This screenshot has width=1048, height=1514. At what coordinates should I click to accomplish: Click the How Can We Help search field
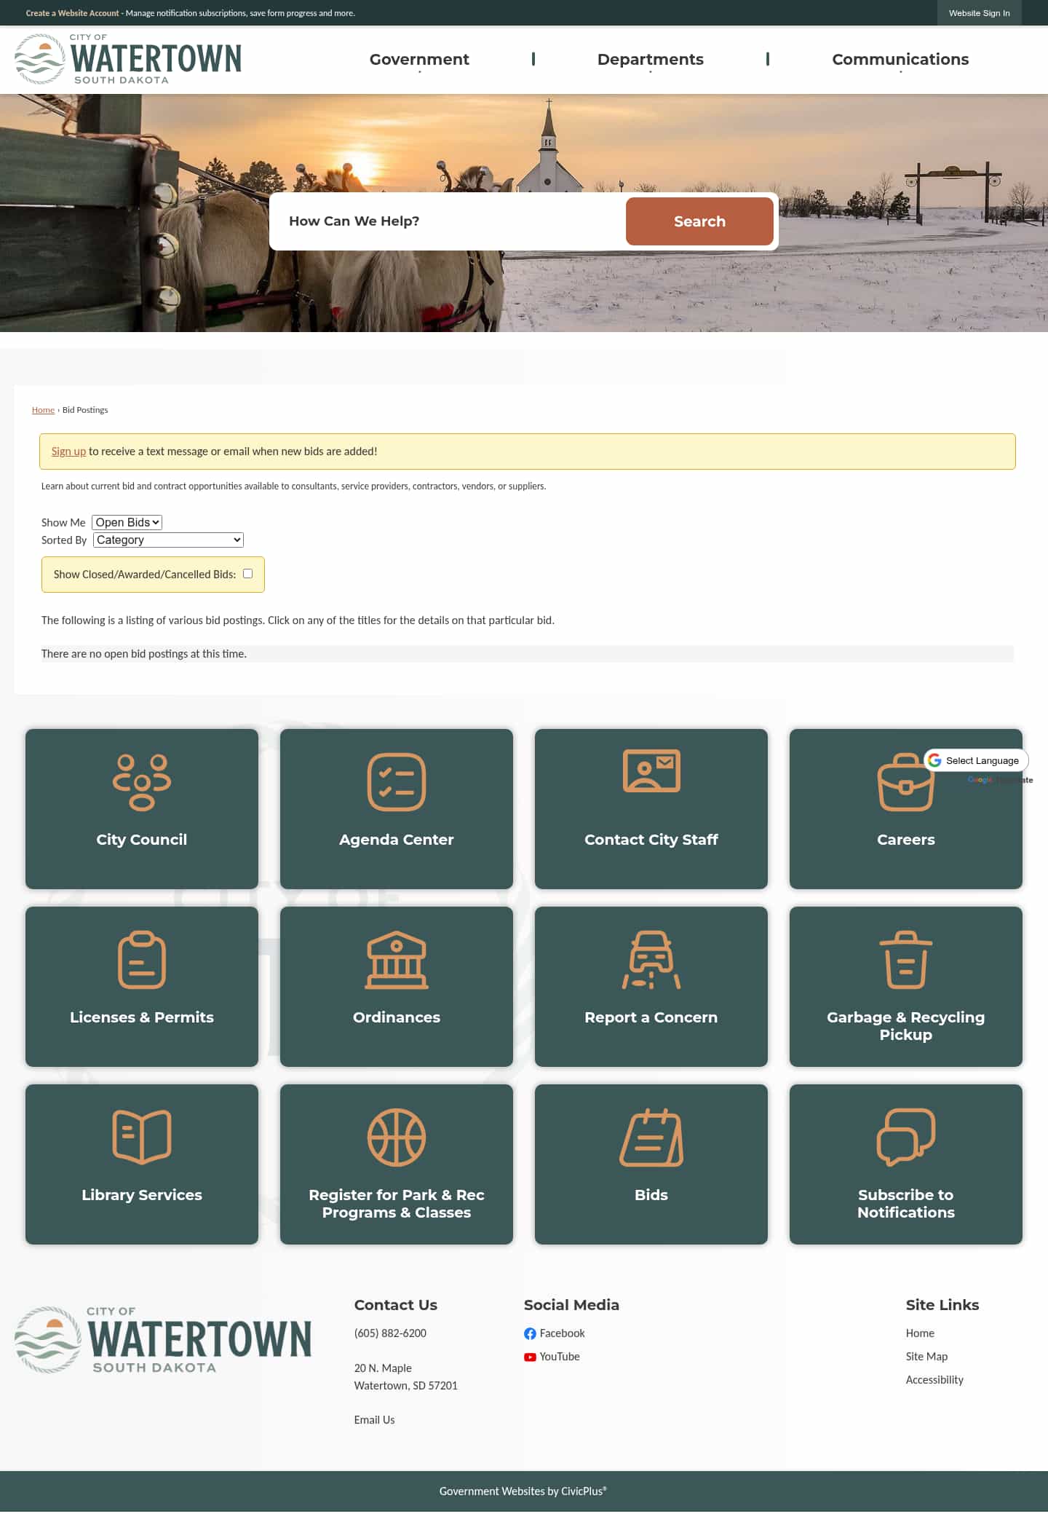tap(448, 221)
